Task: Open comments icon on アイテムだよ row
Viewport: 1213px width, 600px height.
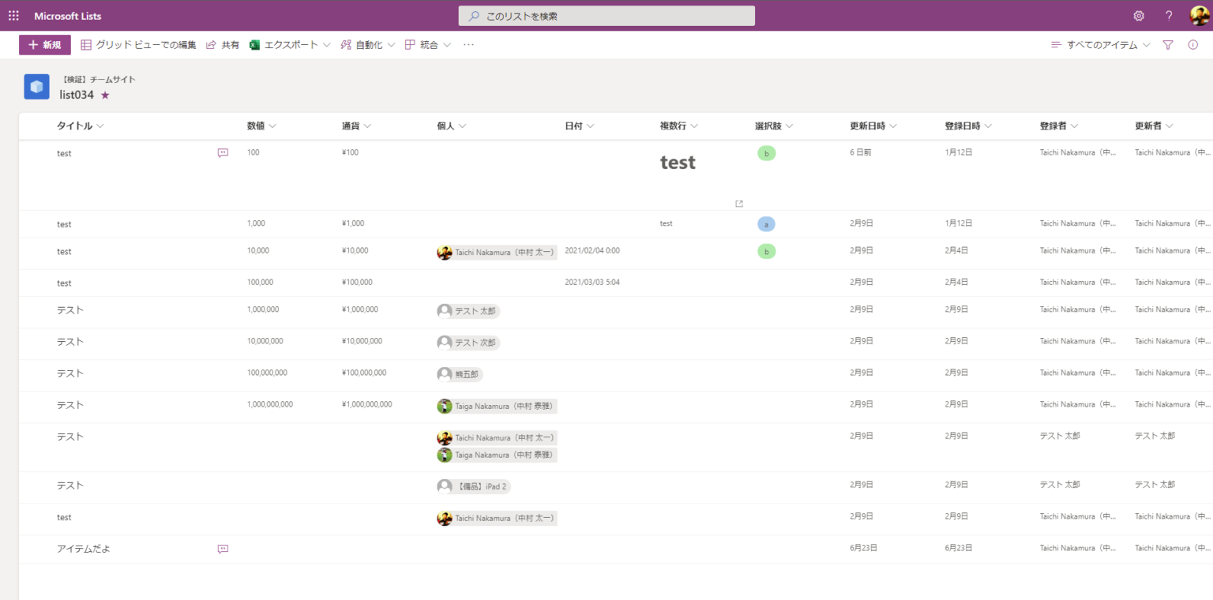Action: click(223, 549)
